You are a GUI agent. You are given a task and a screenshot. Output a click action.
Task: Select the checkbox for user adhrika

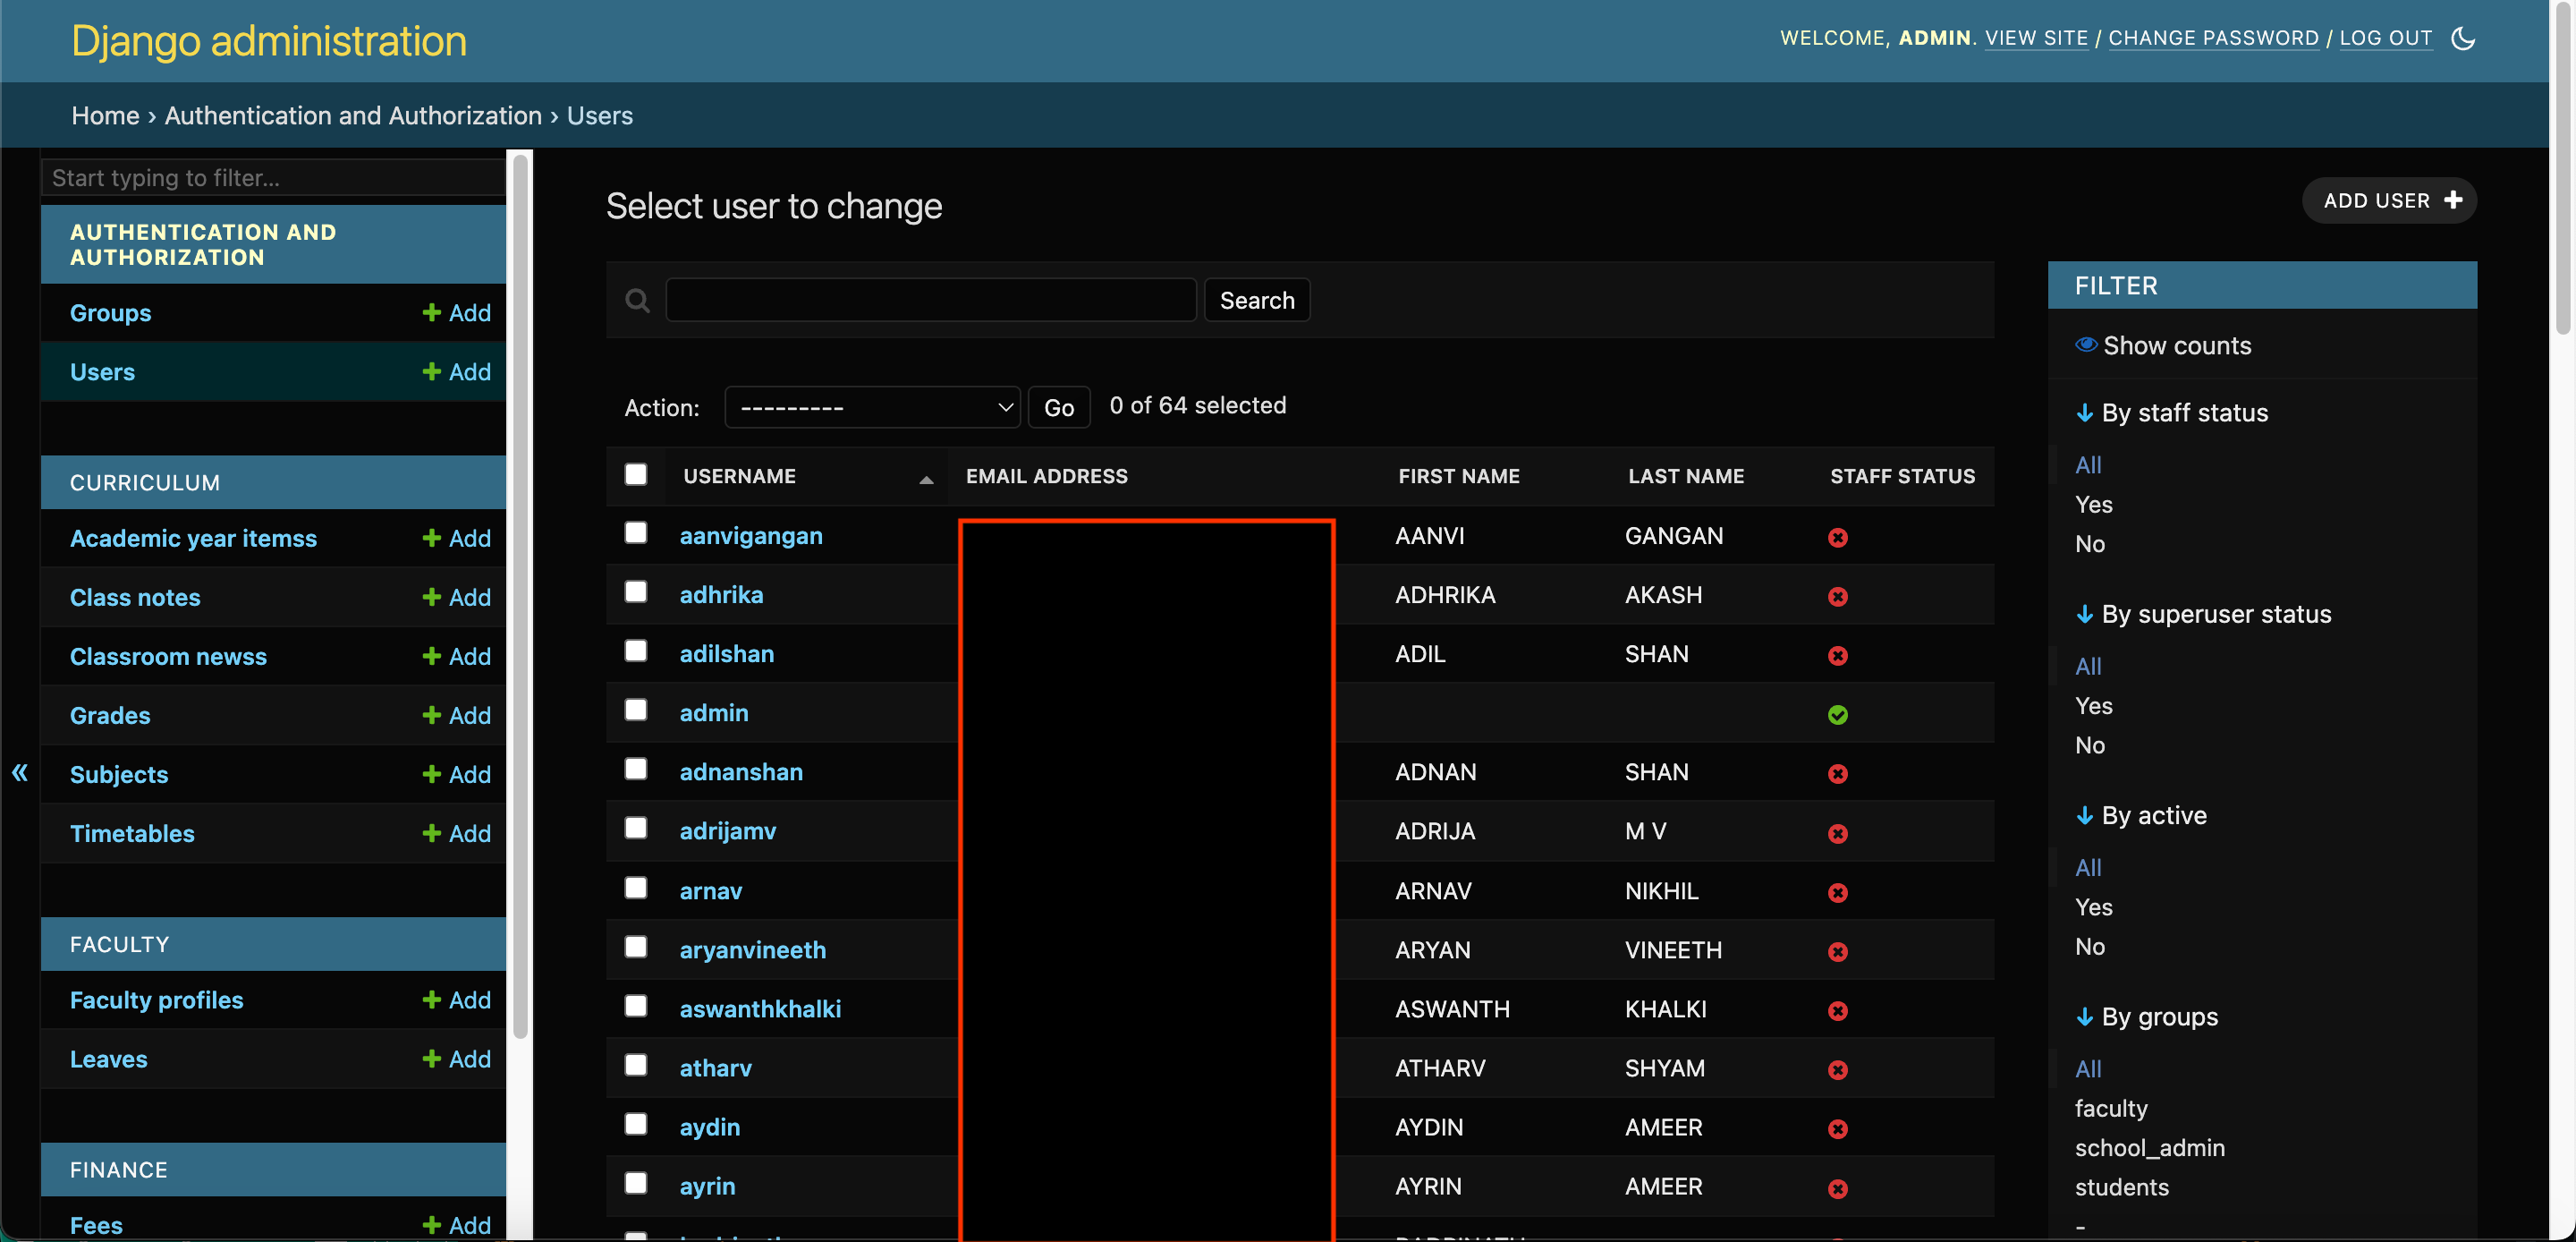click(x=636, y=592)
